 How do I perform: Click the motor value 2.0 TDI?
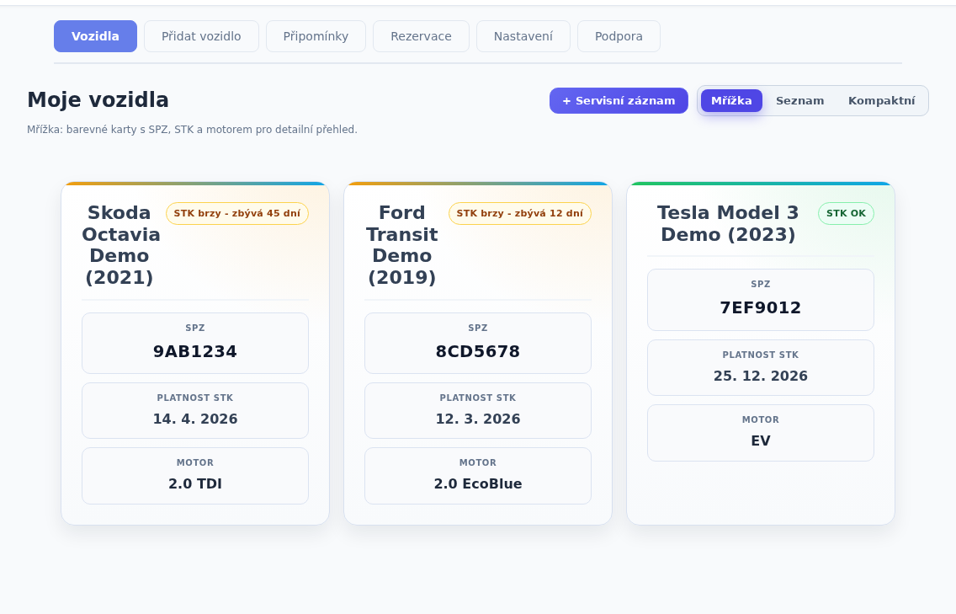coord(195,484)
